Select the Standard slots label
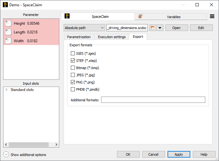Image resolution: width=219 pixels, height=161 pixels. pos(22,90)
